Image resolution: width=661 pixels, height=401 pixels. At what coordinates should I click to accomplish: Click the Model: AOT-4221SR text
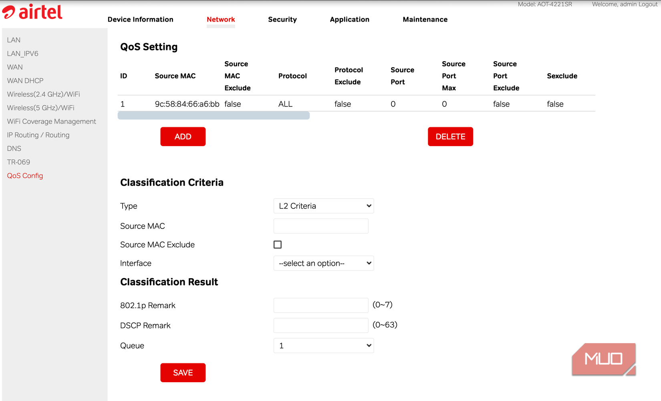pos(545,4)
